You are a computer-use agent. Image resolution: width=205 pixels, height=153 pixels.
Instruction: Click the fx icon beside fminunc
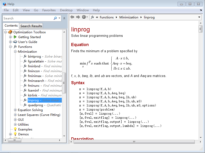coord(25,85)
